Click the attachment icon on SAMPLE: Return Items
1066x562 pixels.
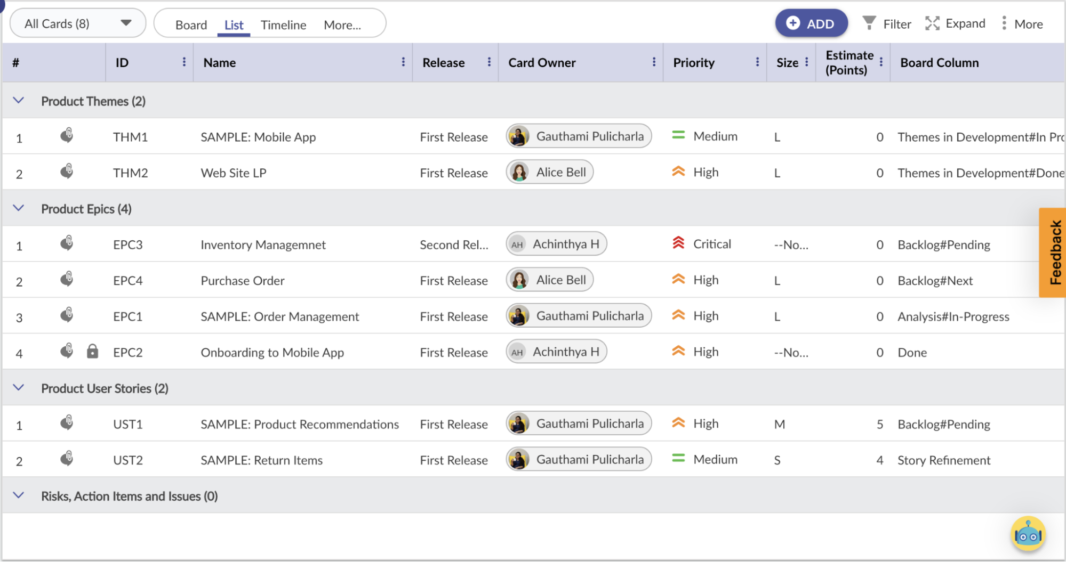coord(67,459)
